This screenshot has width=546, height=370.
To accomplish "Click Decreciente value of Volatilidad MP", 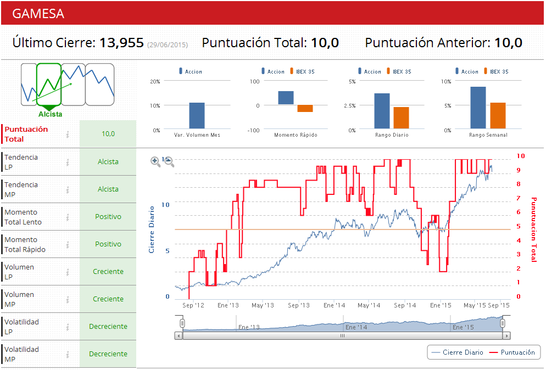I will pos(108,354).
